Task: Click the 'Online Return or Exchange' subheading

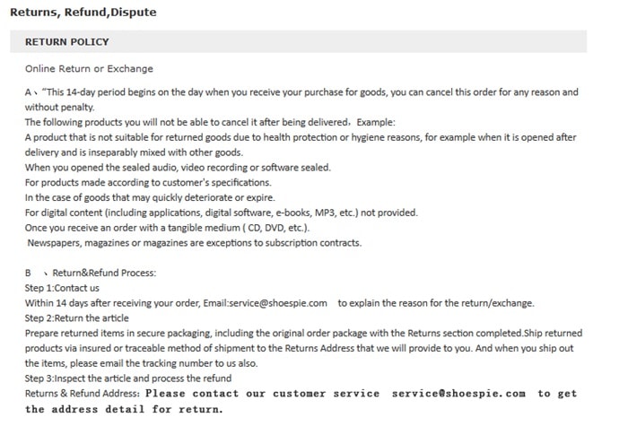Action: point(89,68)
